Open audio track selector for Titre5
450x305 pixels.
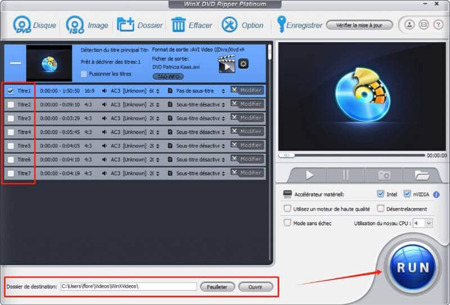[x=157, y=146]
